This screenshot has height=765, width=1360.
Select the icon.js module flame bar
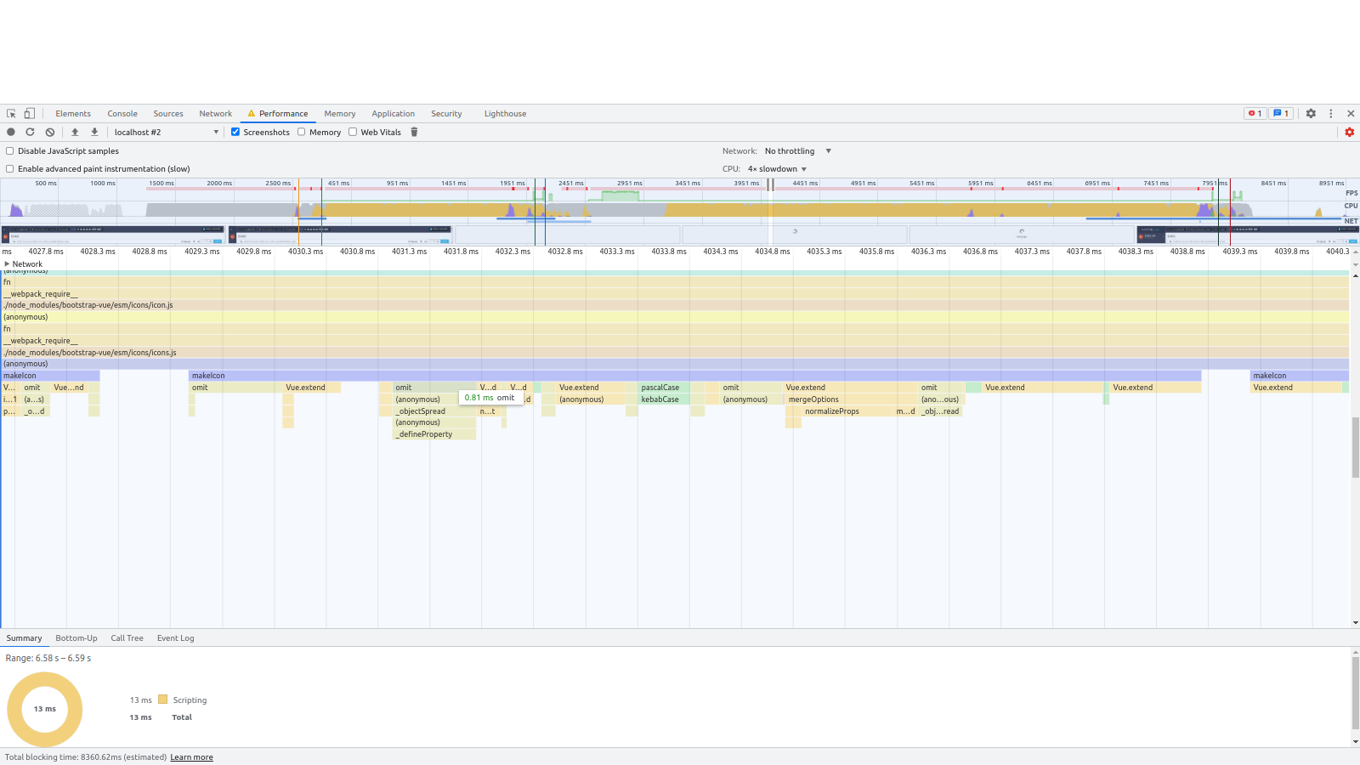pyautogui.click(x=674, y=305)
